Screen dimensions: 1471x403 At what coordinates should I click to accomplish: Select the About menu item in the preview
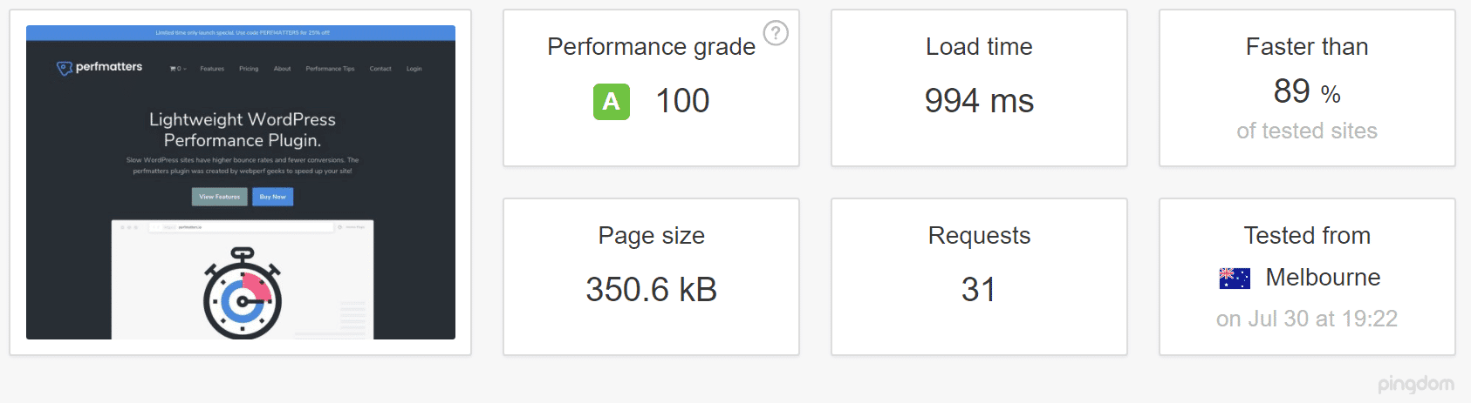coord(282,69)
